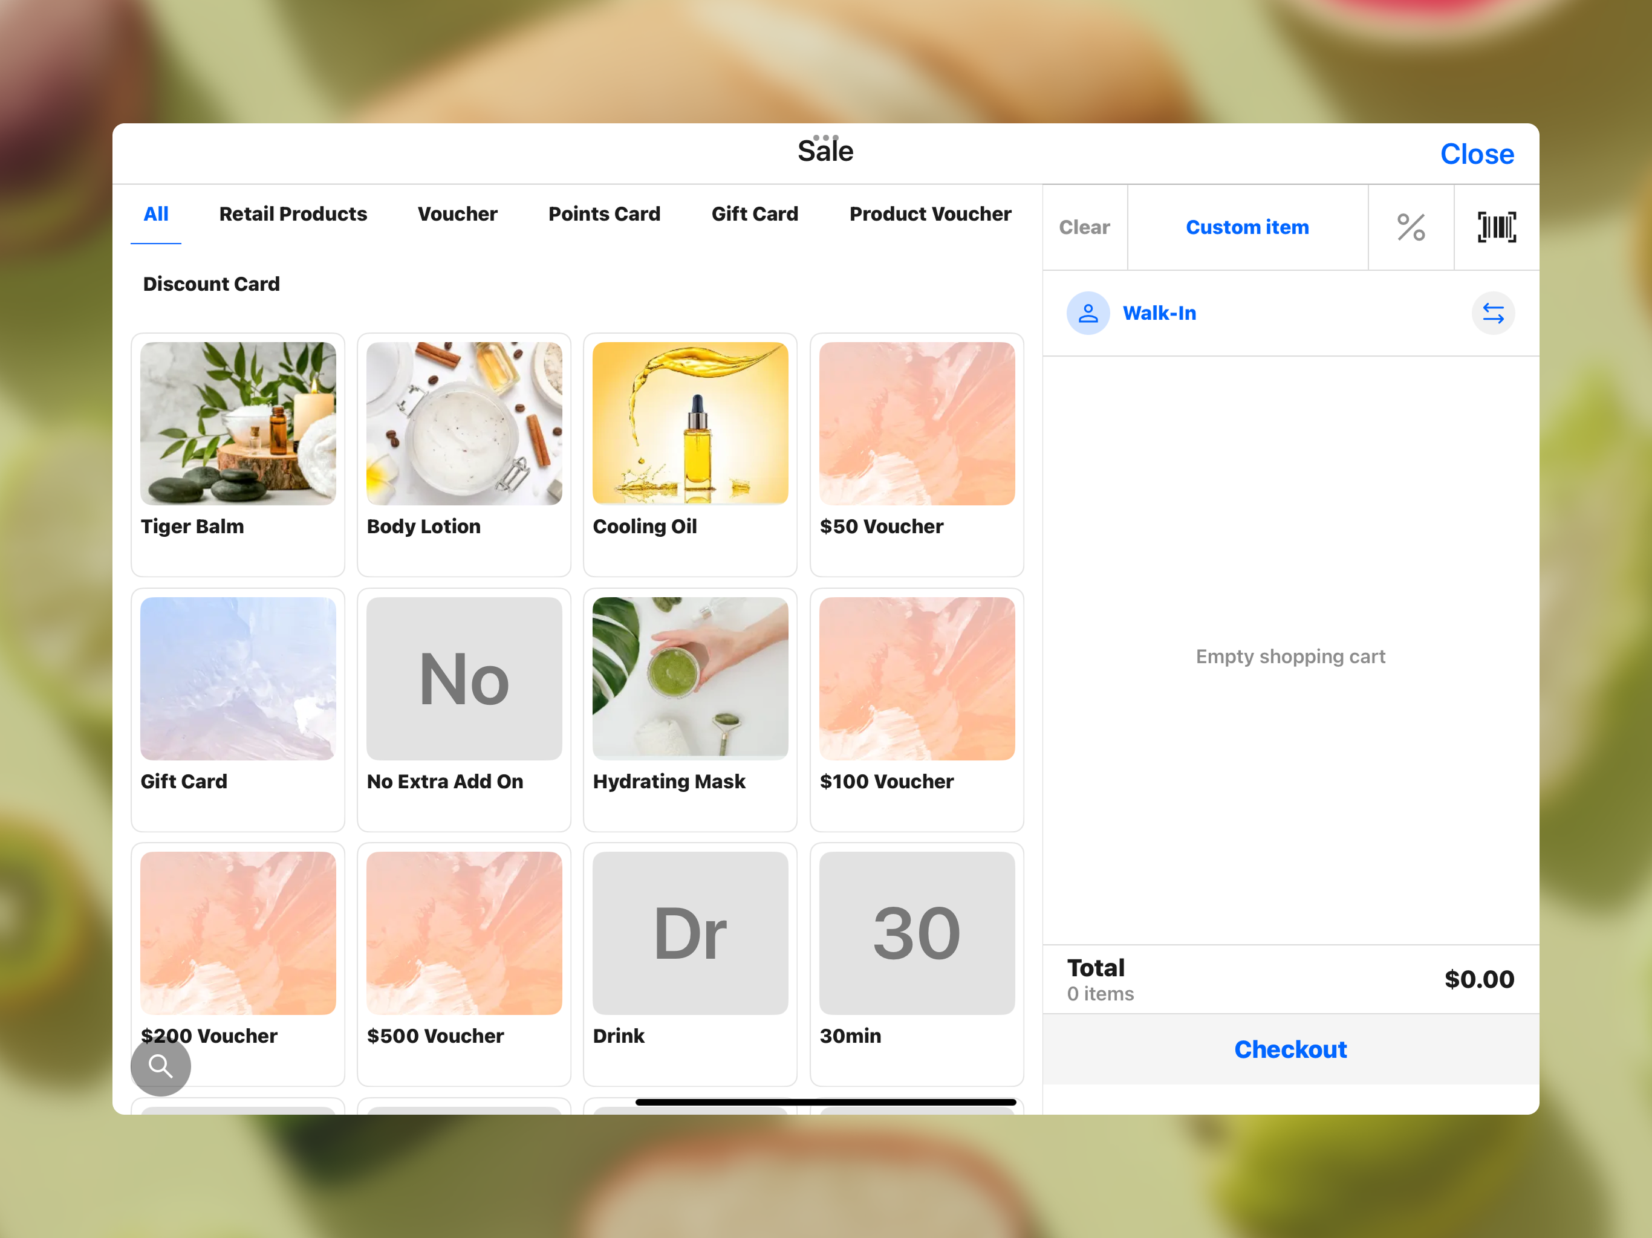Open the discount percent tool
This screenshot has height=1238, width=1652.
[x=1411, y=227]
